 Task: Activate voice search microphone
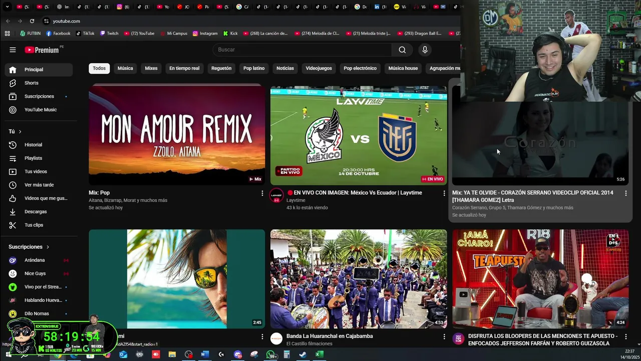coord(425,50)
